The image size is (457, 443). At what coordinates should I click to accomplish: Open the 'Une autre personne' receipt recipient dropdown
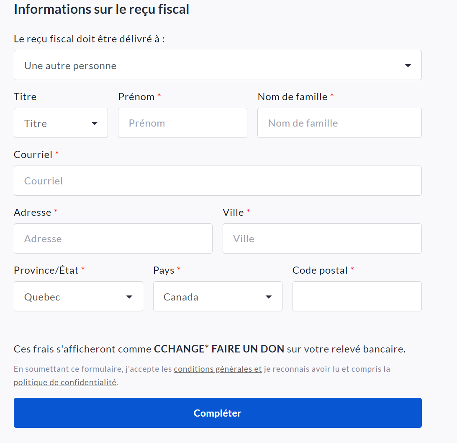tap(217, 65)
